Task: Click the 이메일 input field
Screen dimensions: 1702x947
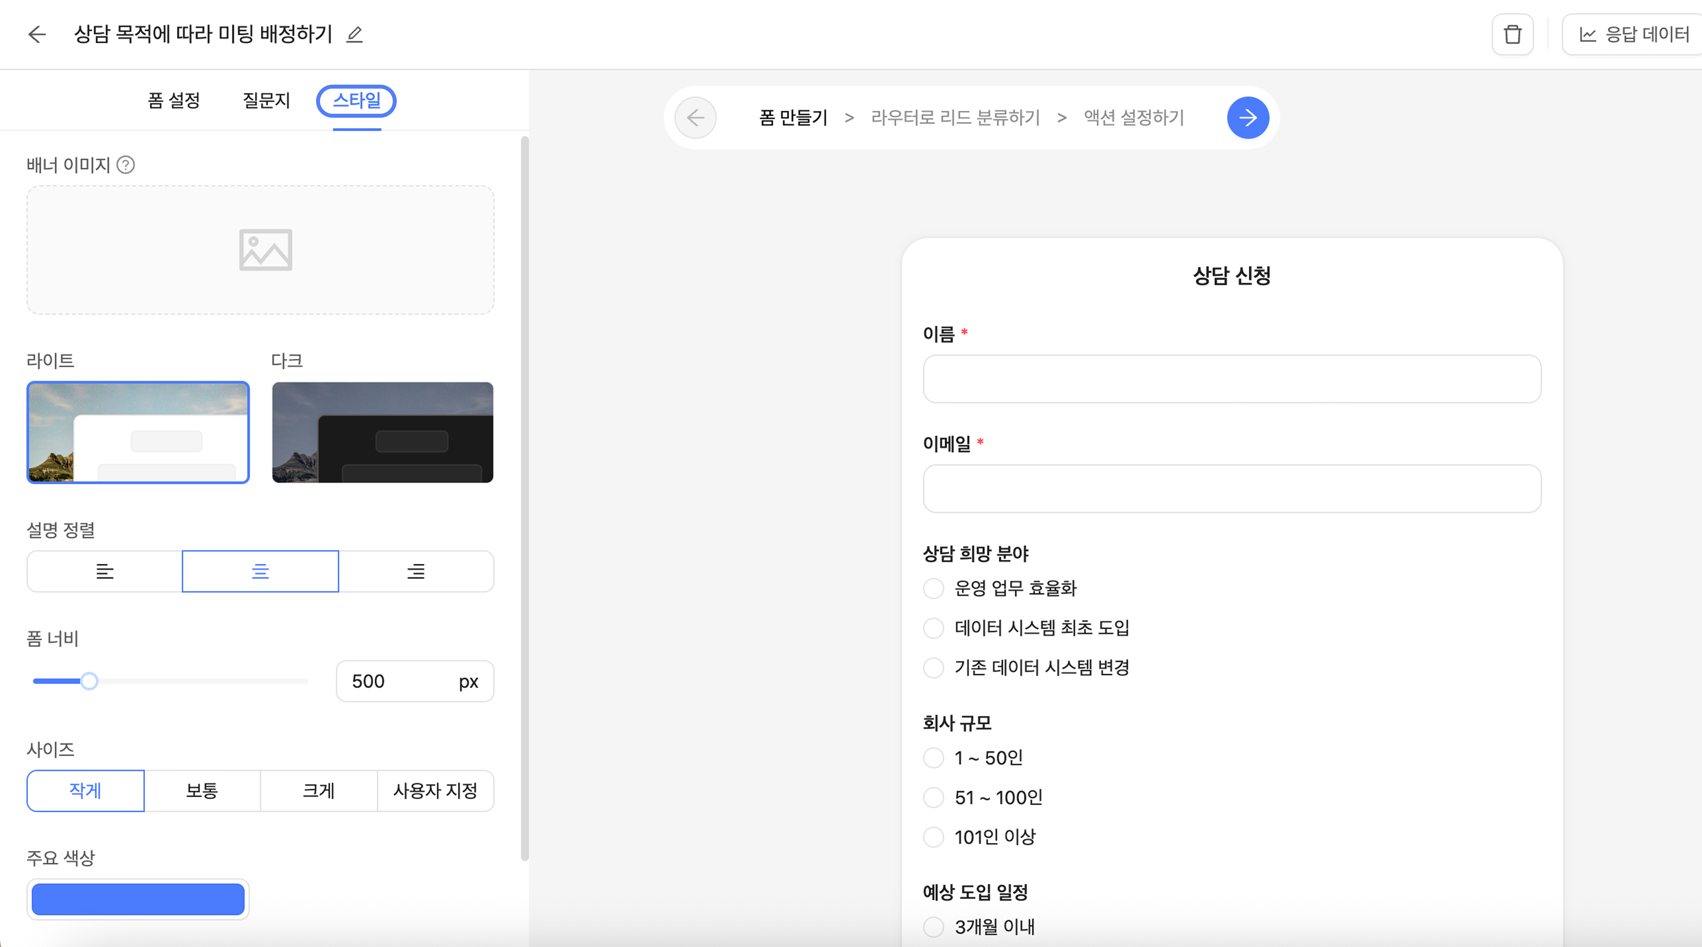Action: tap(1232, 489)
